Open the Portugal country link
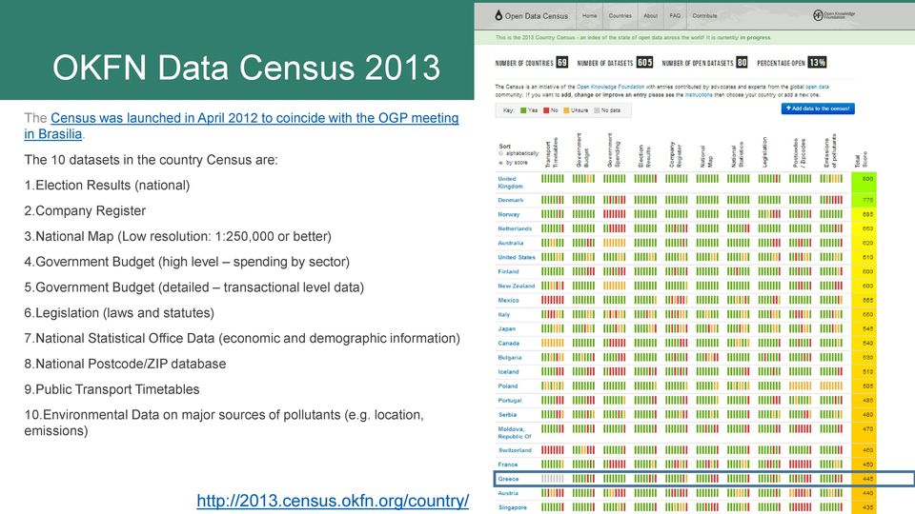915x514 pixels. pyautogui.click(x=509, y=401)
